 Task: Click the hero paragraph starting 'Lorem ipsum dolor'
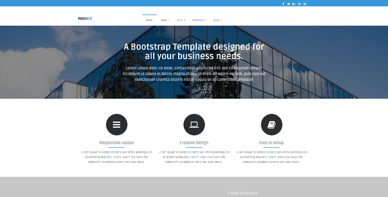(194, 73)
